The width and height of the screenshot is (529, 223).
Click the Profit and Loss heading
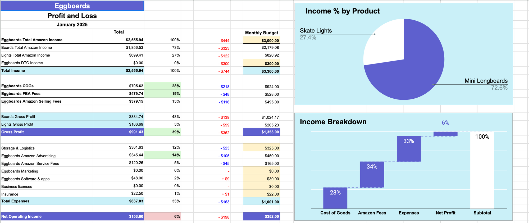click(72, 16)
